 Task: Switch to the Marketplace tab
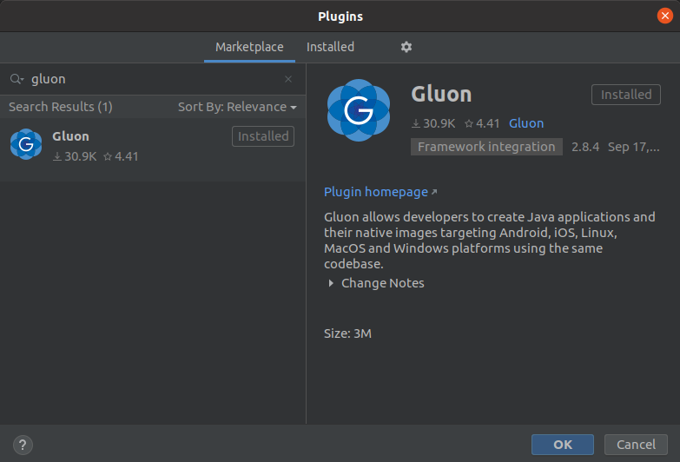pyautogui.click(x=249, y=47)
